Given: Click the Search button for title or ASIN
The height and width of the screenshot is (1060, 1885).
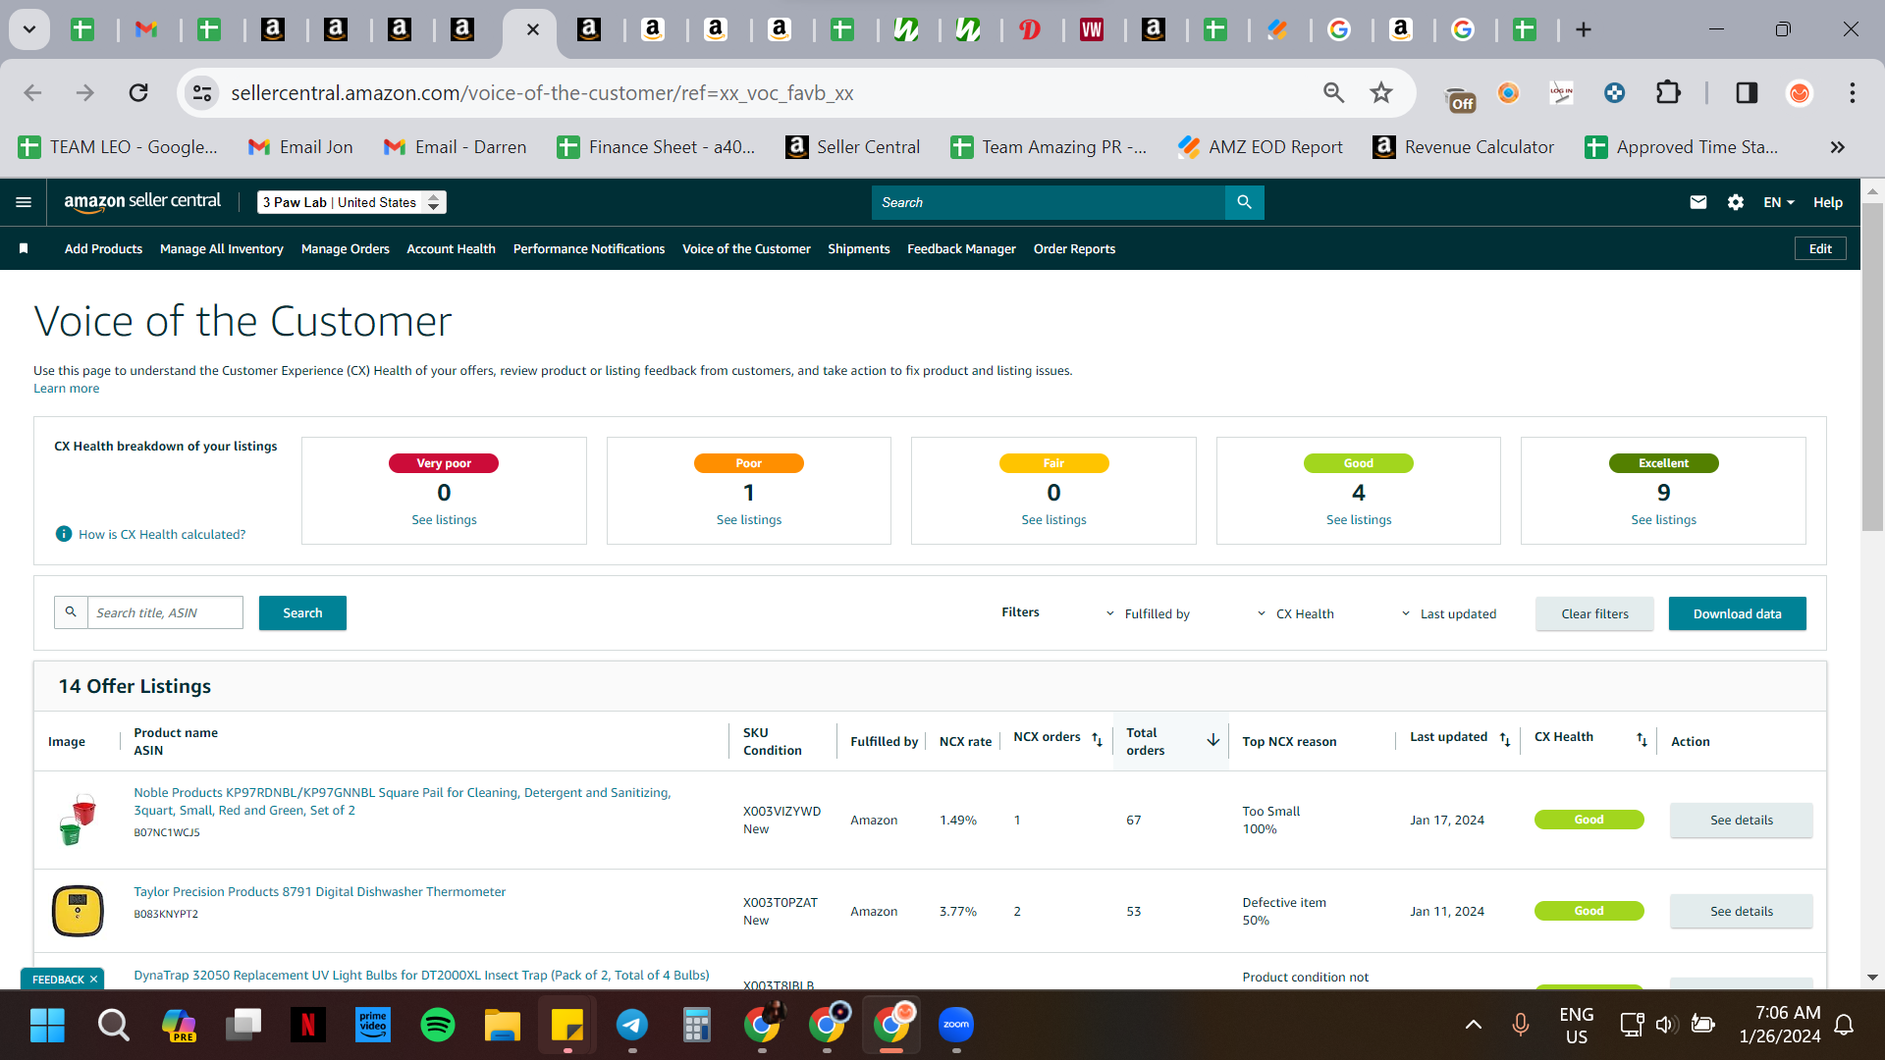Looking at the screenshot, I should point(302,612).
